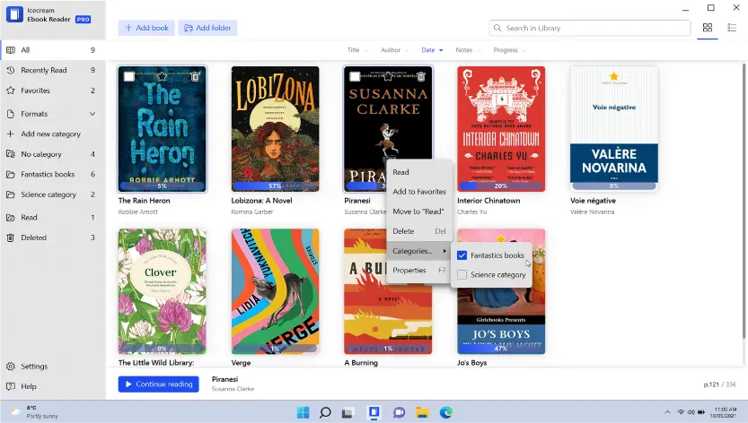Check the Science category checkbox

coord(462,275)
